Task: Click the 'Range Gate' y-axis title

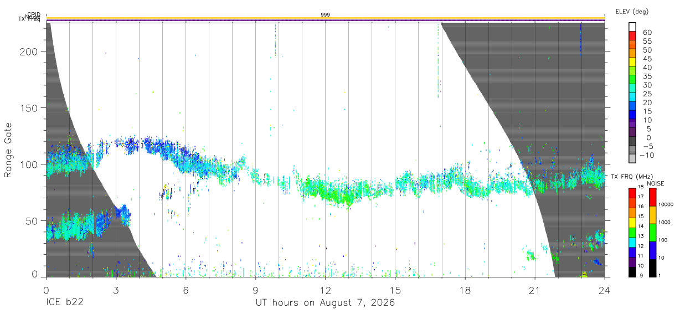Action: coord(8,150)
